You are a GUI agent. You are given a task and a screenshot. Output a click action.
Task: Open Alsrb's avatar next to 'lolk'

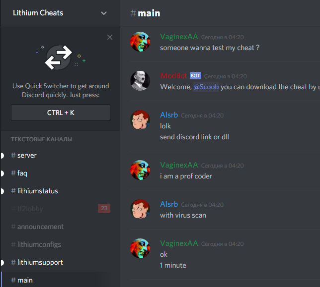140,120
